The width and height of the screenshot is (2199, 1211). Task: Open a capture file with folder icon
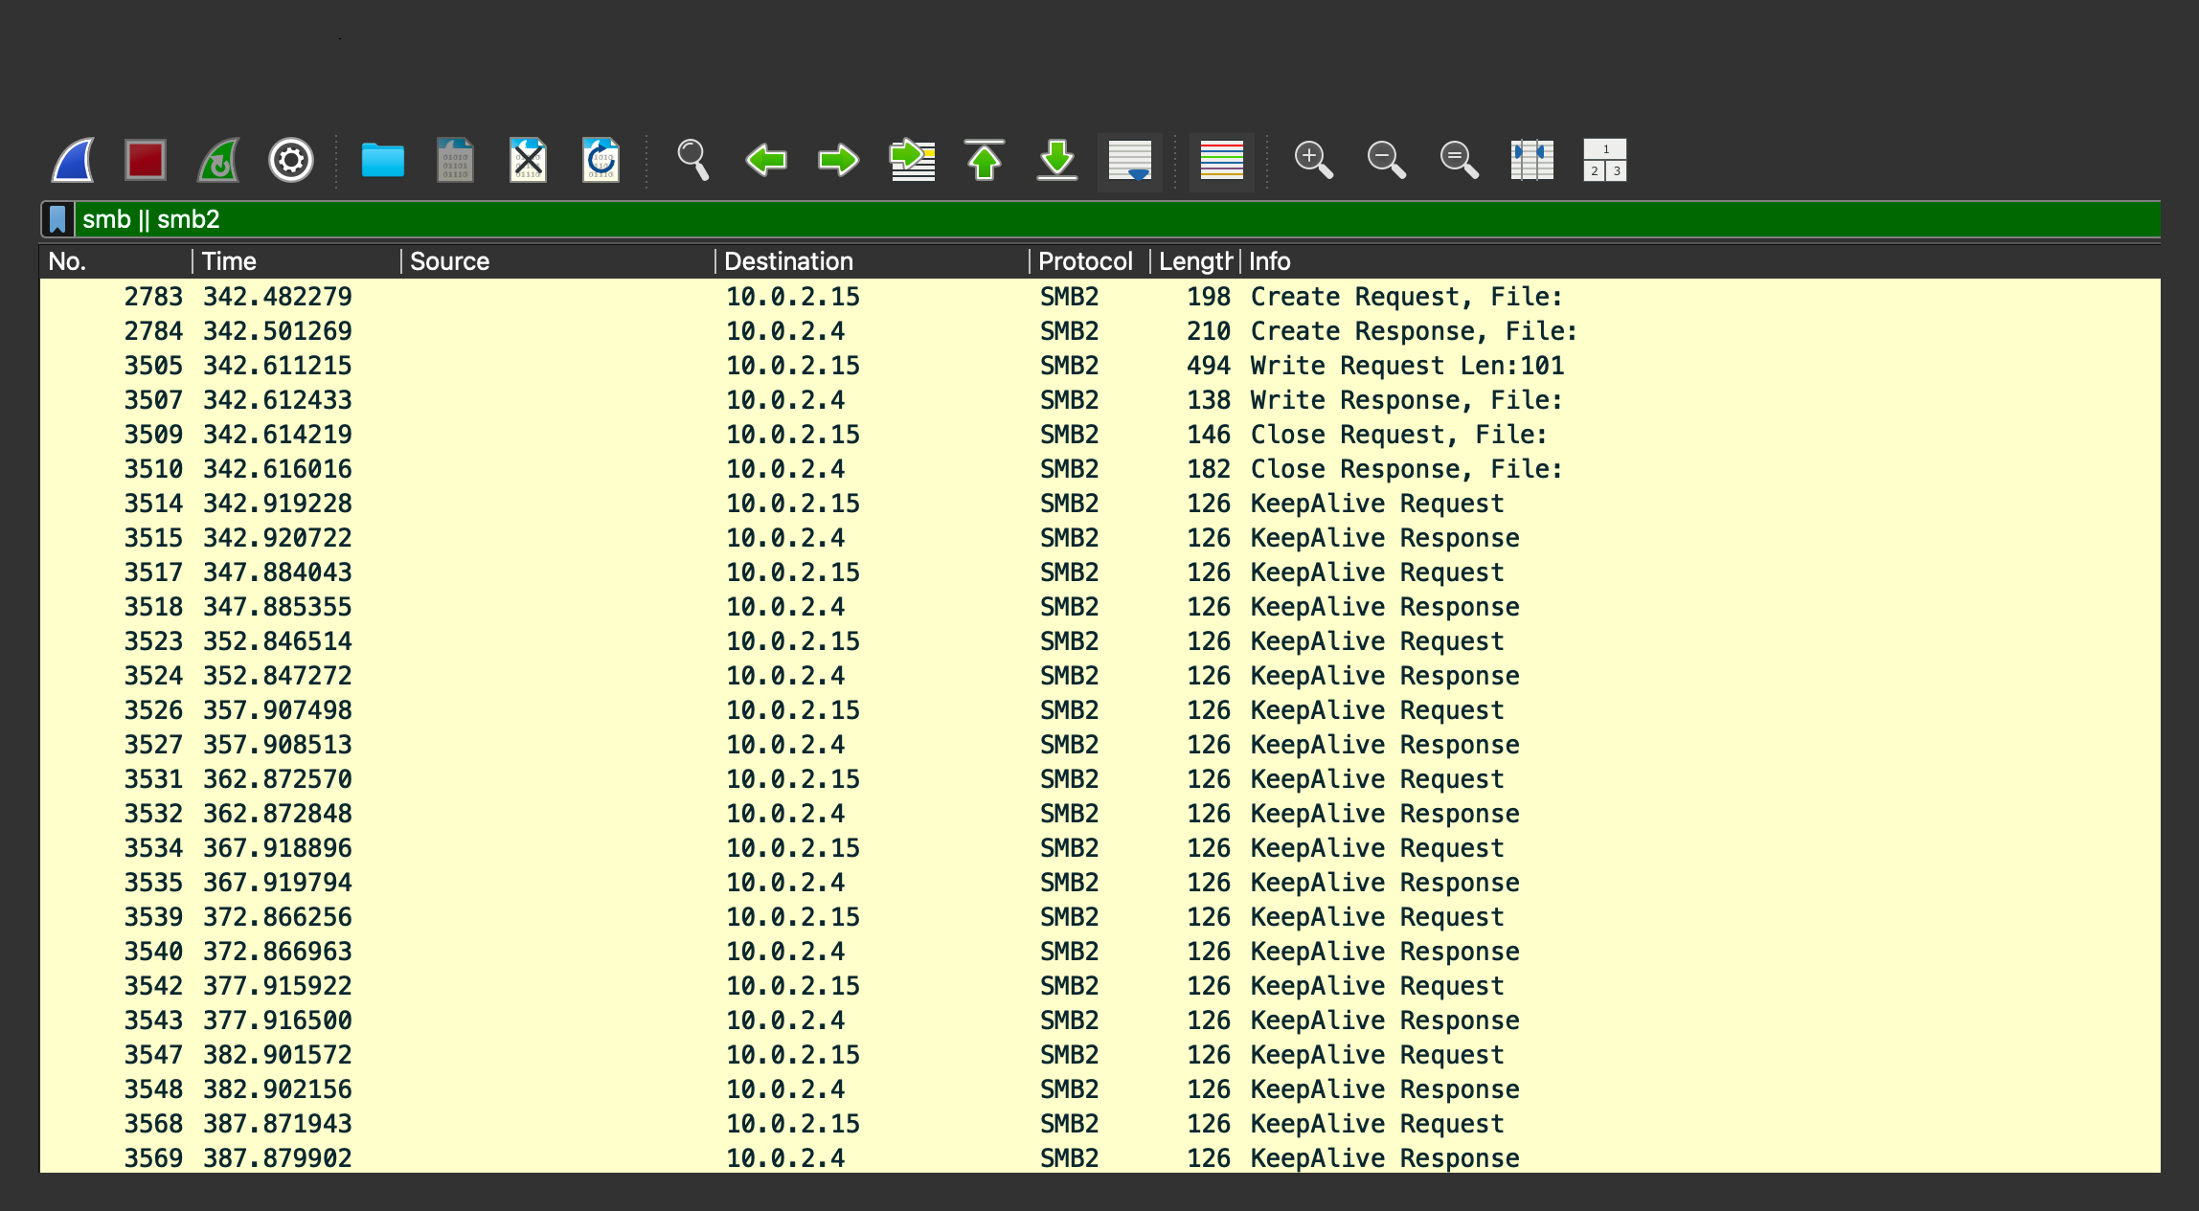pyautogui.click(x=383, y=160)
